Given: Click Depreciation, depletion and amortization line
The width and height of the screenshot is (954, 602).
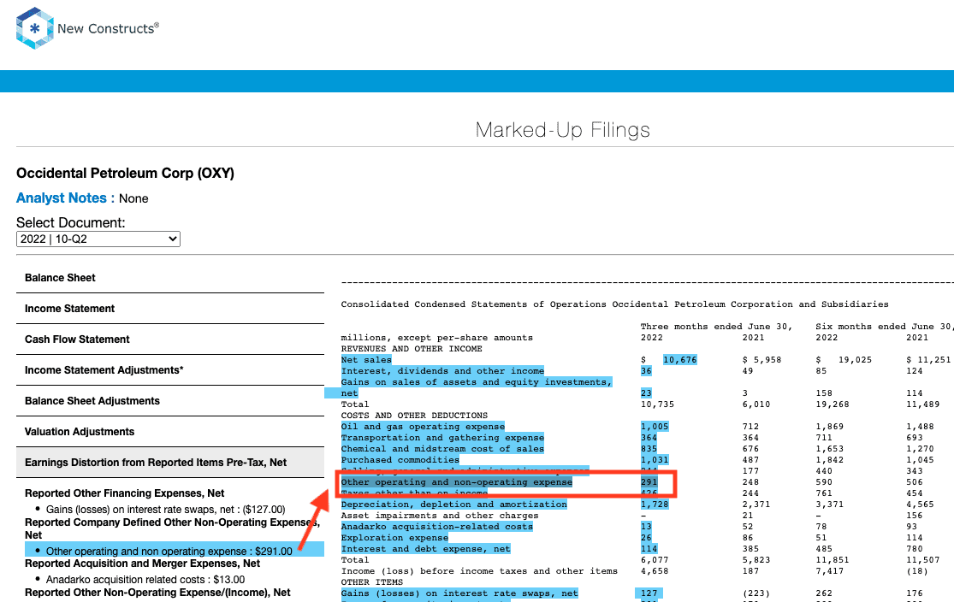Looking at the screenshot, I should [x=453, y=505].
